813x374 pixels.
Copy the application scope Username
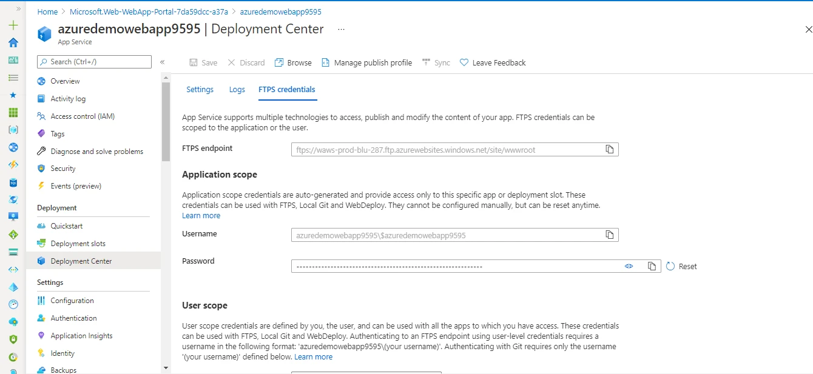tap(610, 235)
